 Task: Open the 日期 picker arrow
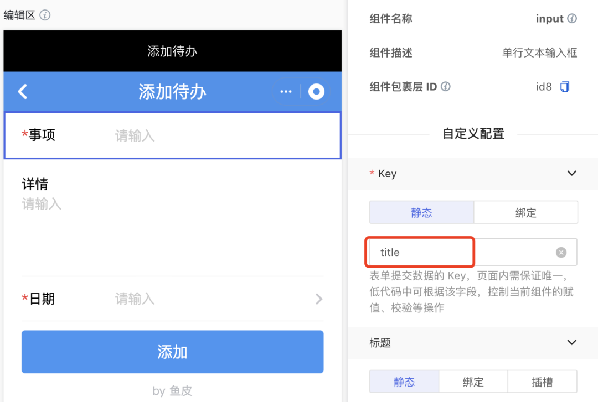coord(319,299)
